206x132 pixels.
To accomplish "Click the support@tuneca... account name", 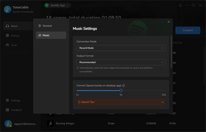I will coord(25,124).
